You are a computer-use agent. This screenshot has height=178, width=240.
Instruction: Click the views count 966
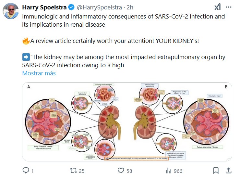(178, 171)
